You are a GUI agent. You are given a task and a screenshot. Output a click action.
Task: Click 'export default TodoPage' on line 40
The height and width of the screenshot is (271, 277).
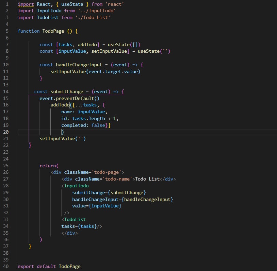[x=49, y=267]
